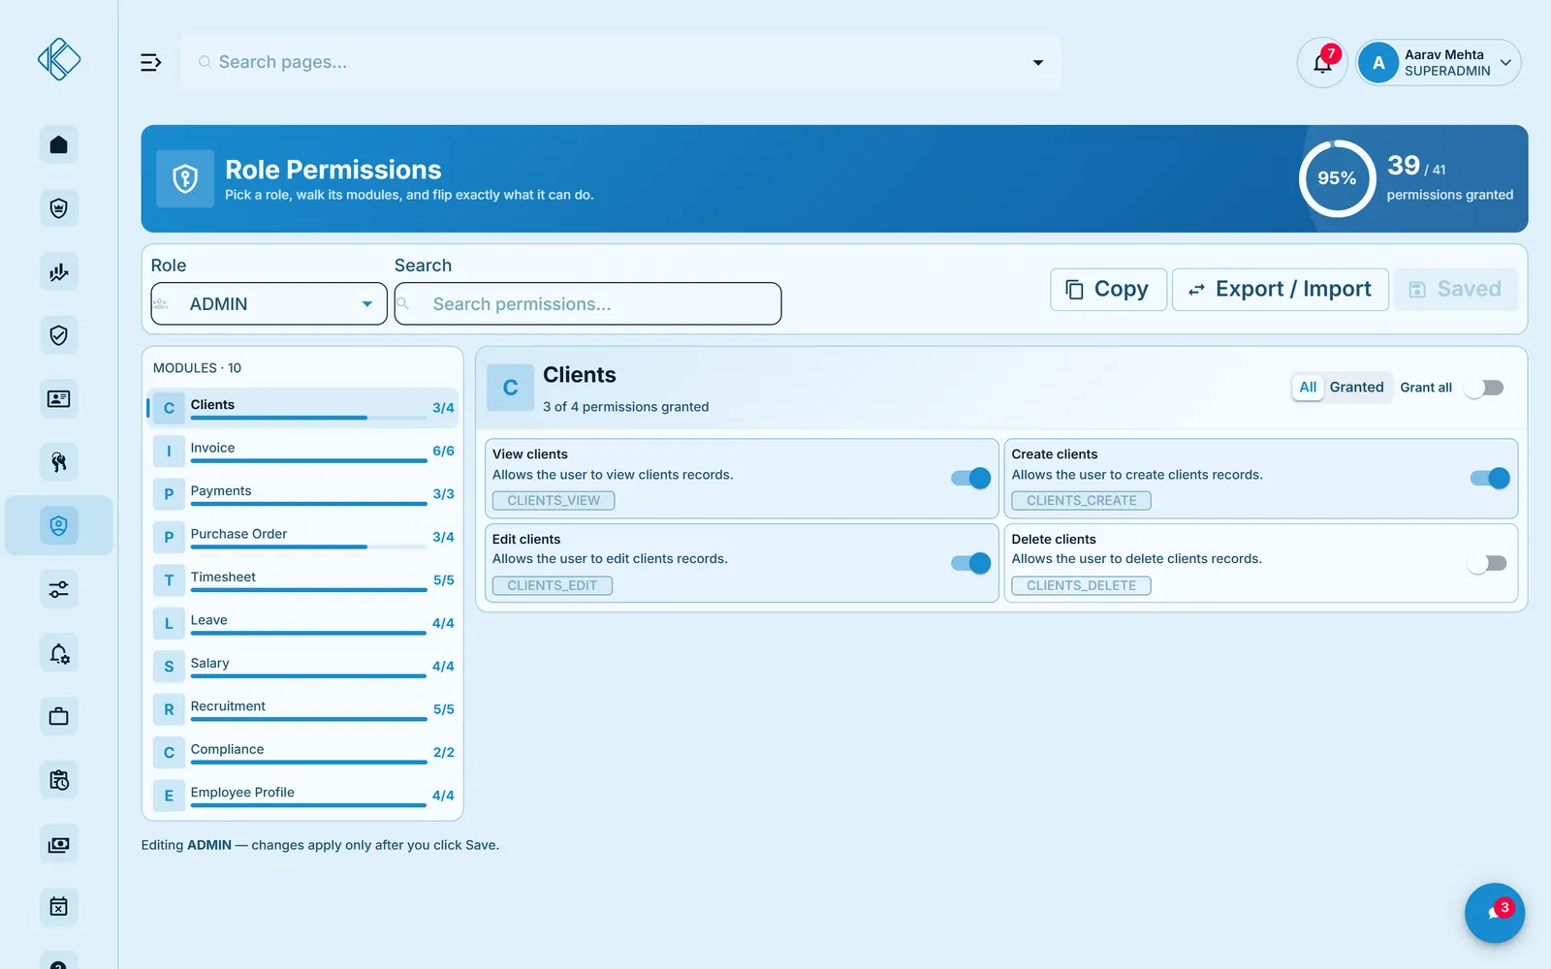Select the Invoice module

tap(302, 451)
